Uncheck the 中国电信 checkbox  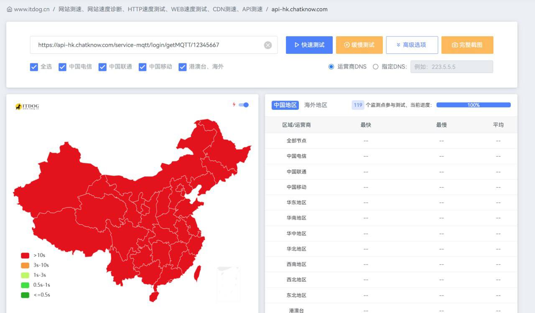click(63, 67)
